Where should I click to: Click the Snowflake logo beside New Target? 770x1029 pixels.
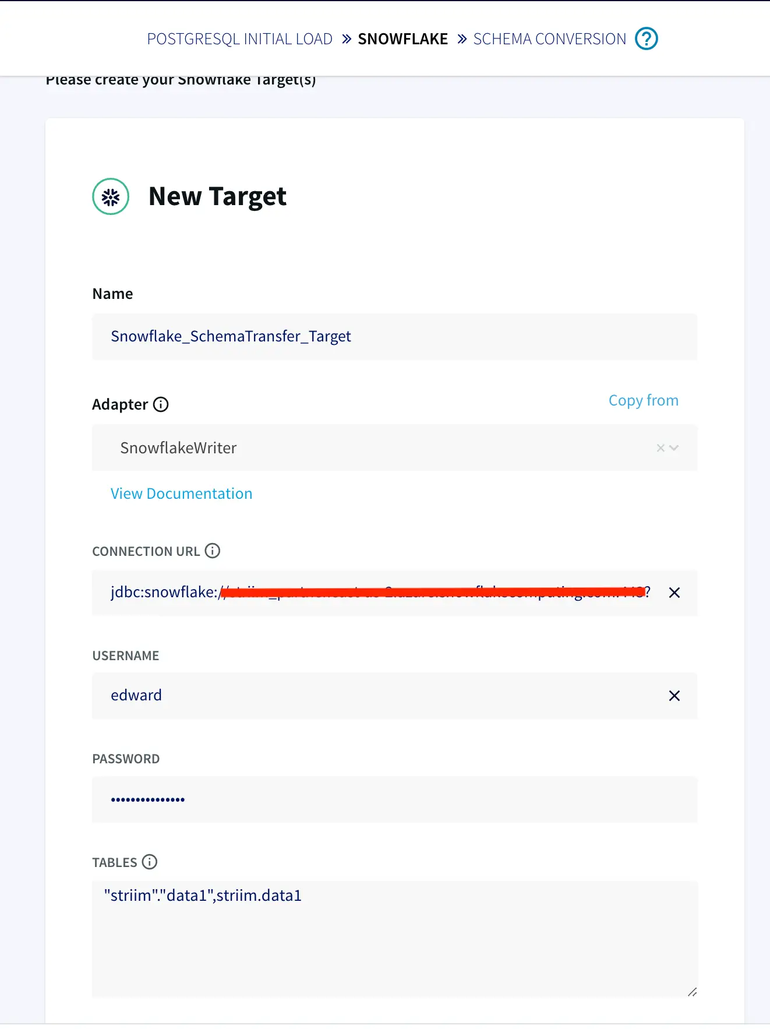pos(111,196)
